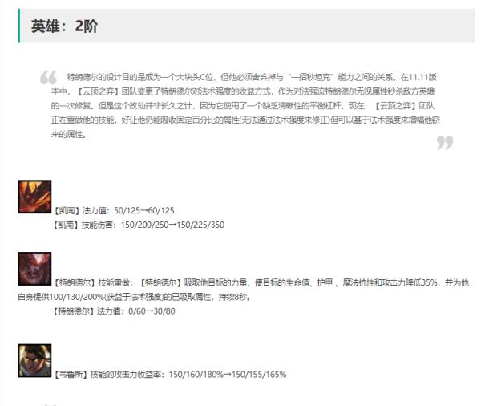Click Varus 攻击力收益率 change line
The image size is (481, 406).
click(x=170, y=375)
